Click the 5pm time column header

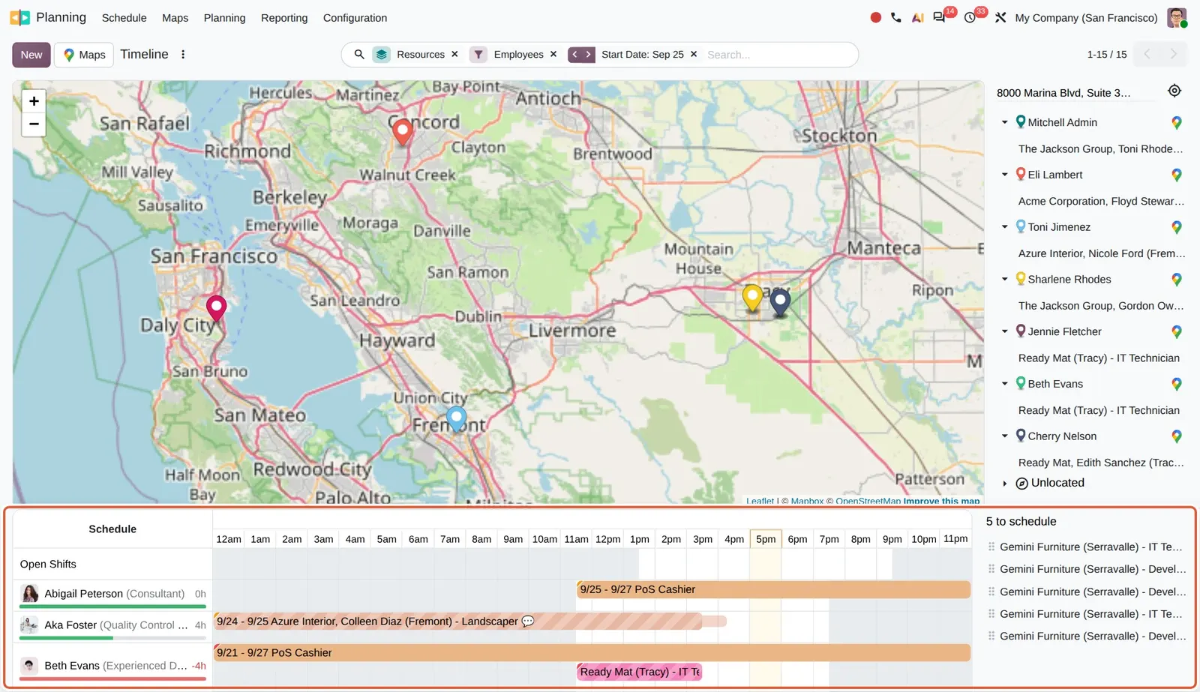tap(766, 539)
